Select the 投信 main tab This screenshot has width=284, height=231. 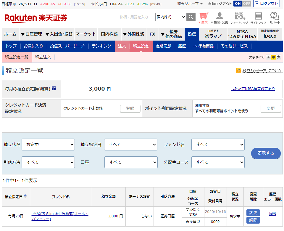192,34
